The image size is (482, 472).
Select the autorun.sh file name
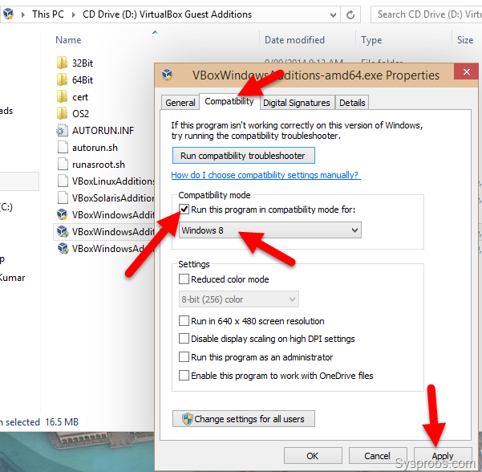click(95, 148)
